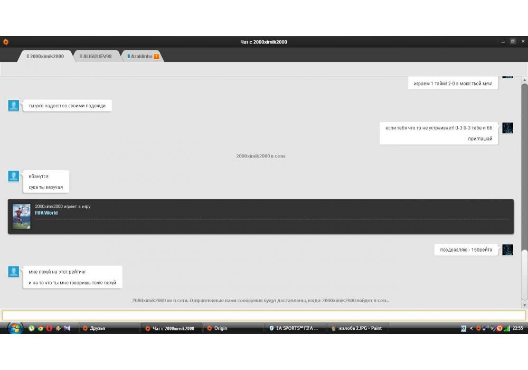Click the Origin logo in the title bar

6,42
